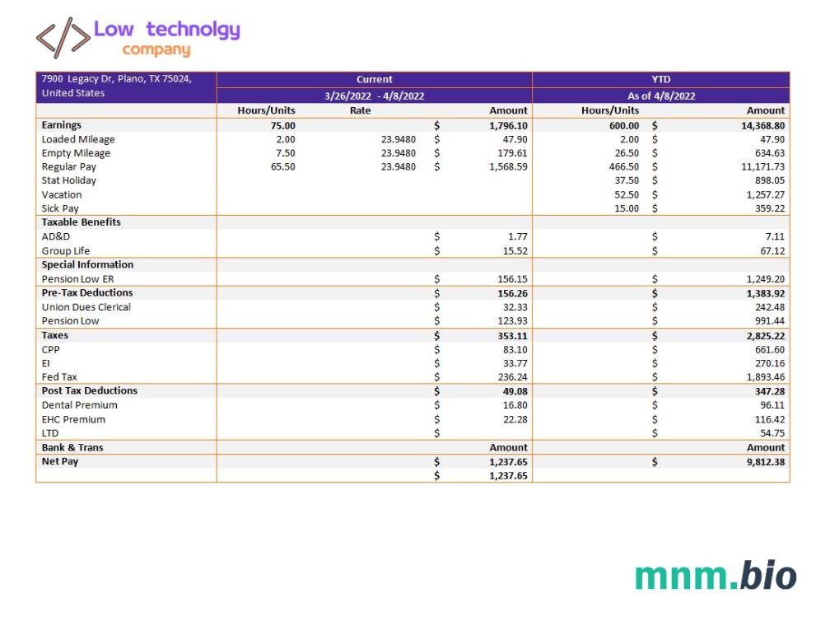Click the Pension Low ER row label
816x621 pixels.
click(x=78, y=279)
